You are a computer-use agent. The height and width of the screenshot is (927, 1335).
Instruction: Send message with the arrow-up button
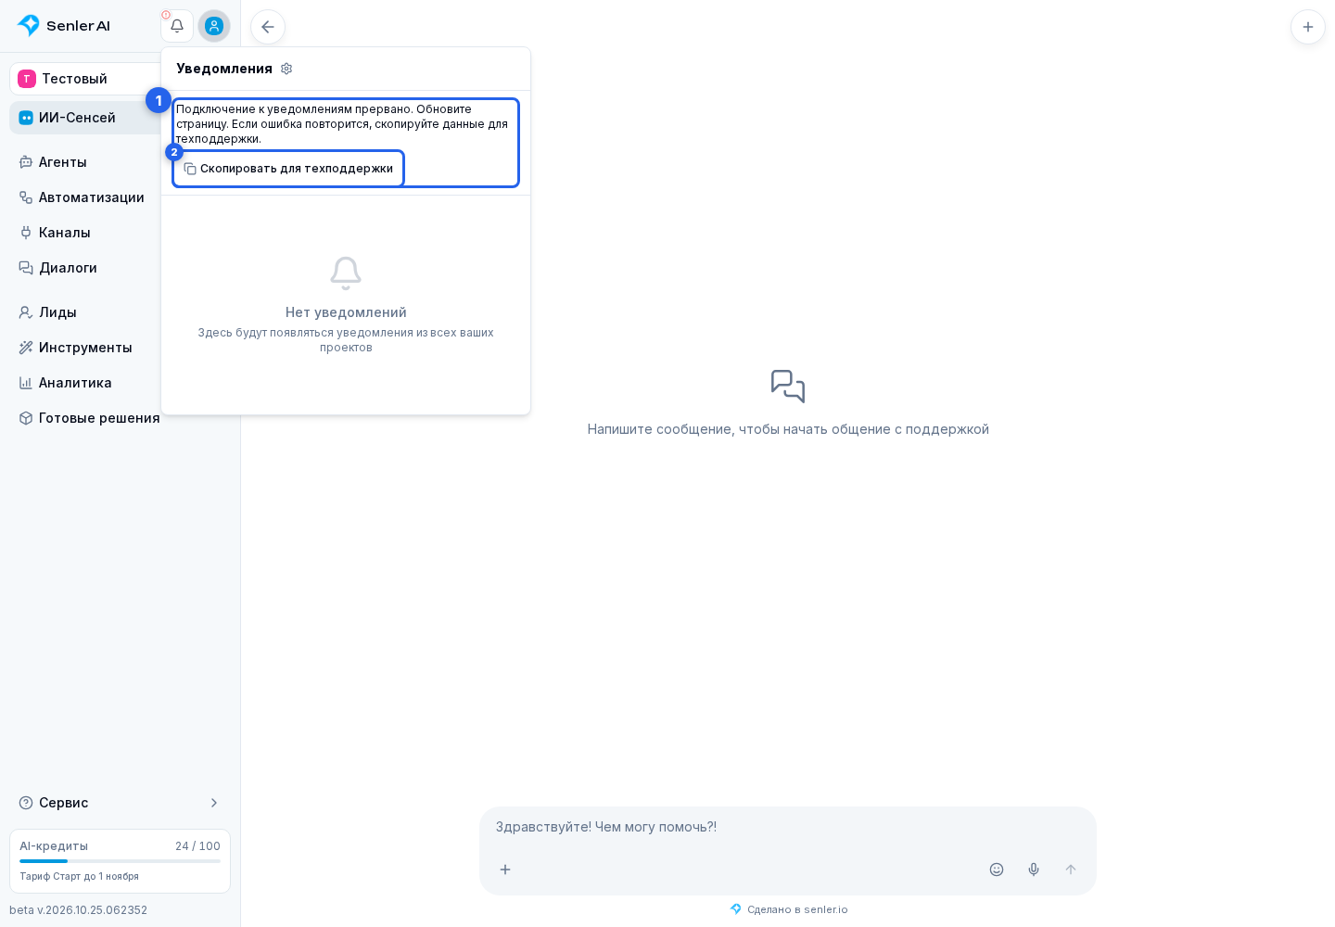[1071, 870]
